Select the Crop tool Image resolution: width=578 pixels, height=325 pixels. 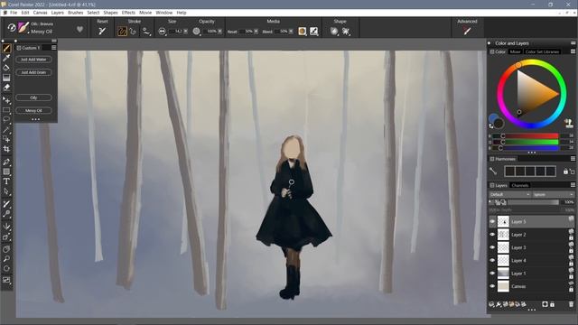tap(6, 149)
